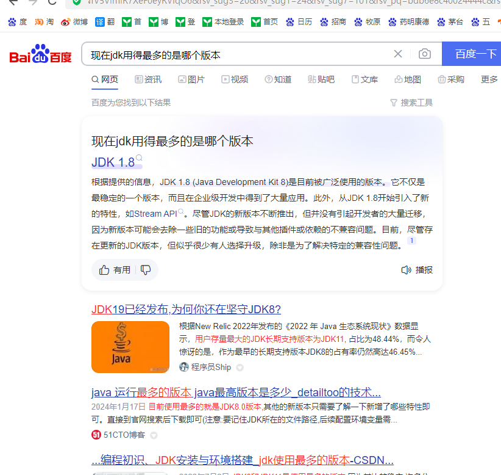Click the answer heading 现在jdk用得最多的是哪个版本
Image resolution: width=501 pixels, height=475 pixels.
[172, 141]
